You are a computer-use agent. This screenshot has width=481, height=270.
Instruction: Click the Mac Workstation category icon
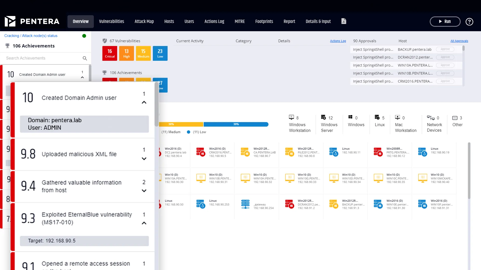tap(398, 117)
